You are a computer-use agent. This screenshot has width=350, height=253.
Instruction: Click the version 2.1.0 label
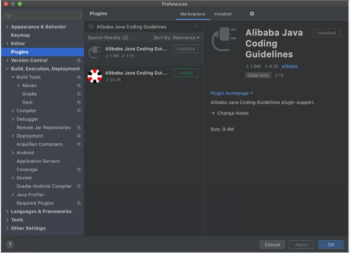tap(279, 75)
